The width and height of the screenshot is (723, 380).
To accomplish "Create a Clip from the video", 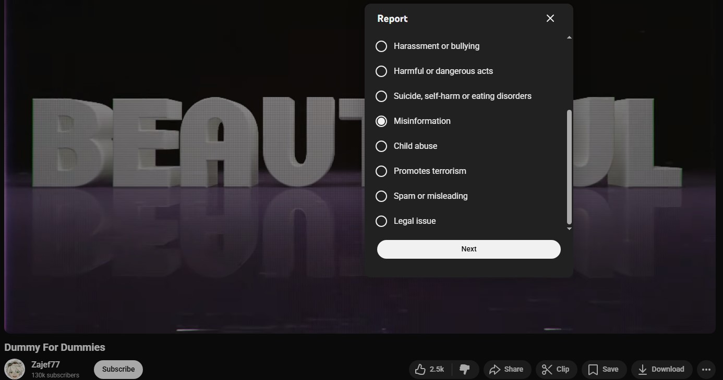I will tap(556, 370).
